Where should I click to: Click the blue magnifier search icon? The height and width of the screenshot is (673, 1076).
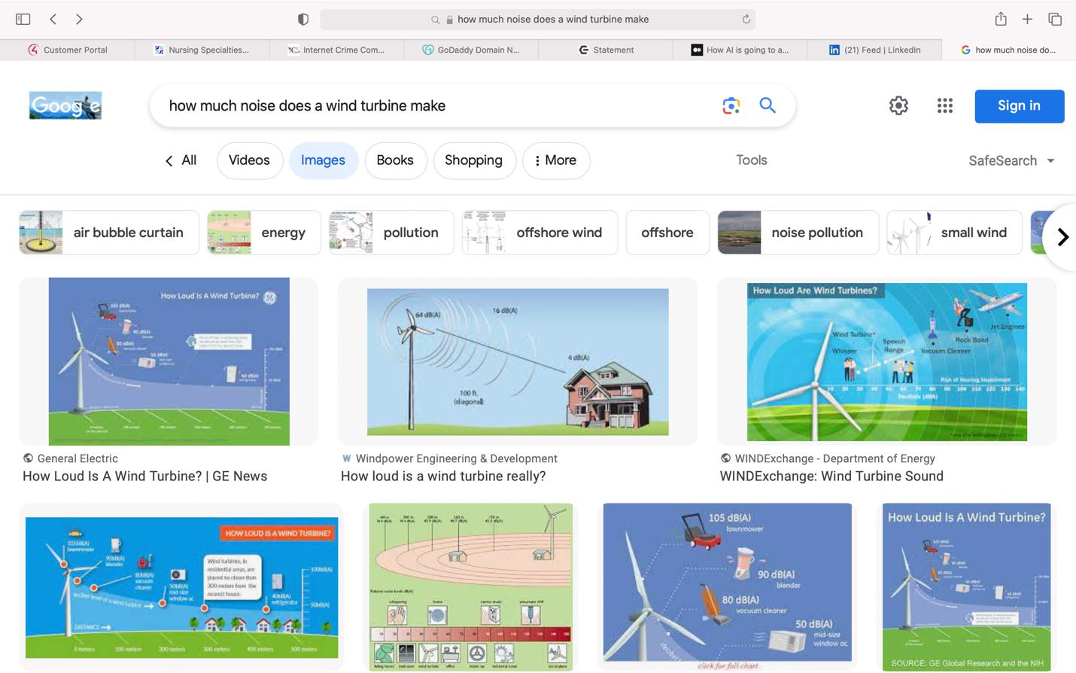(767, 105)
